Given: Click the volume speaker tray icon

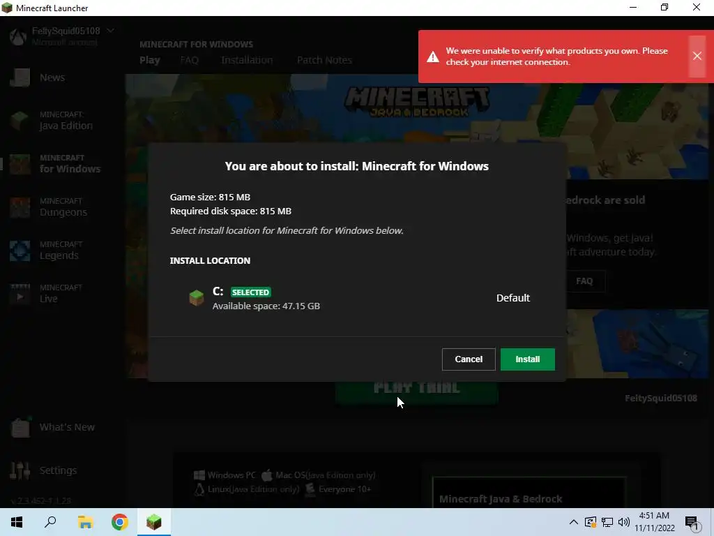Looking at the screenshot, I should [624, 522].
